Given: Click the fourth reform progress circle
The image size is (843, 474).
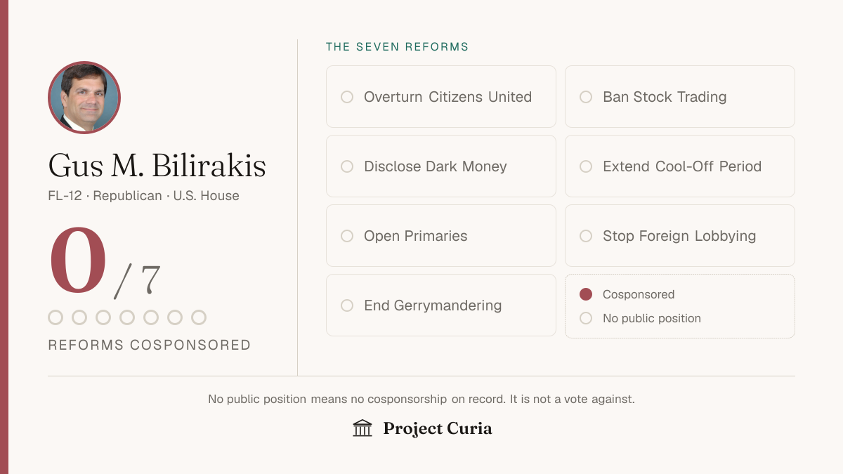Looking at the screenshot, I should click(x=127, y=317).
